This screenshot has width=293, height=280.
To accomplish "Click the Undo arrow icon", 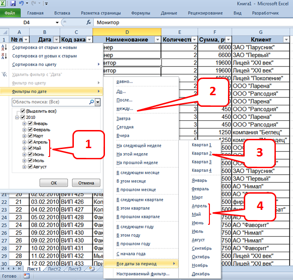I will pyautogui.click(x=22, y=4).
